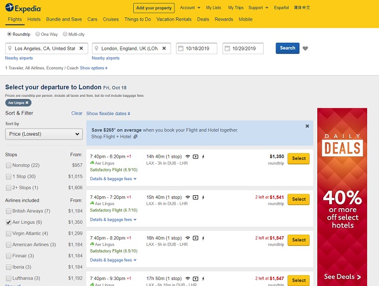
Task: Click the 10/29/2019 return date field
Action: tap(243, 48)
